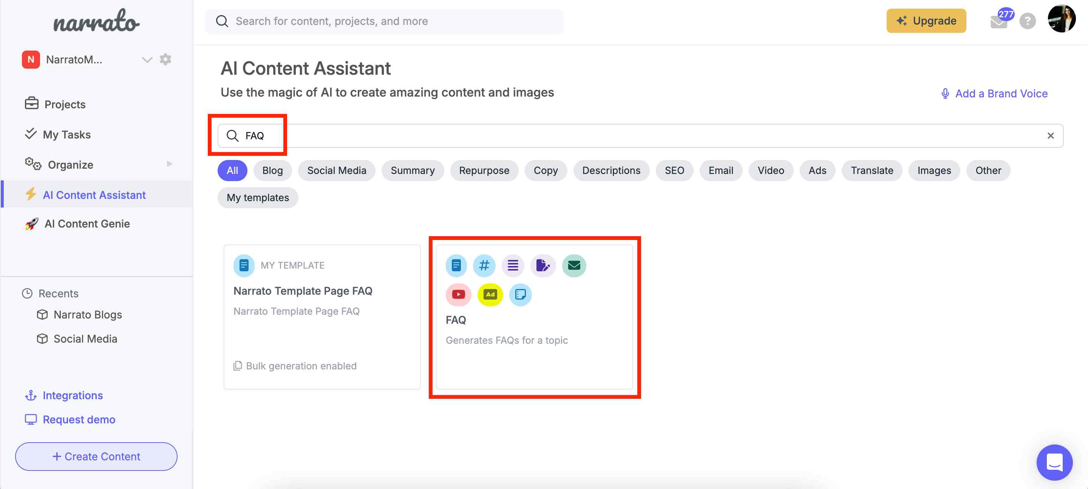Click the magnifier icon in the template search
The image size is (1088, 489).
[232, 135]
